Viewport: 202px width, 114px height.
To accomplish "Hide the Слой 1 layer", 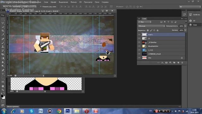I will click(139, 35).
